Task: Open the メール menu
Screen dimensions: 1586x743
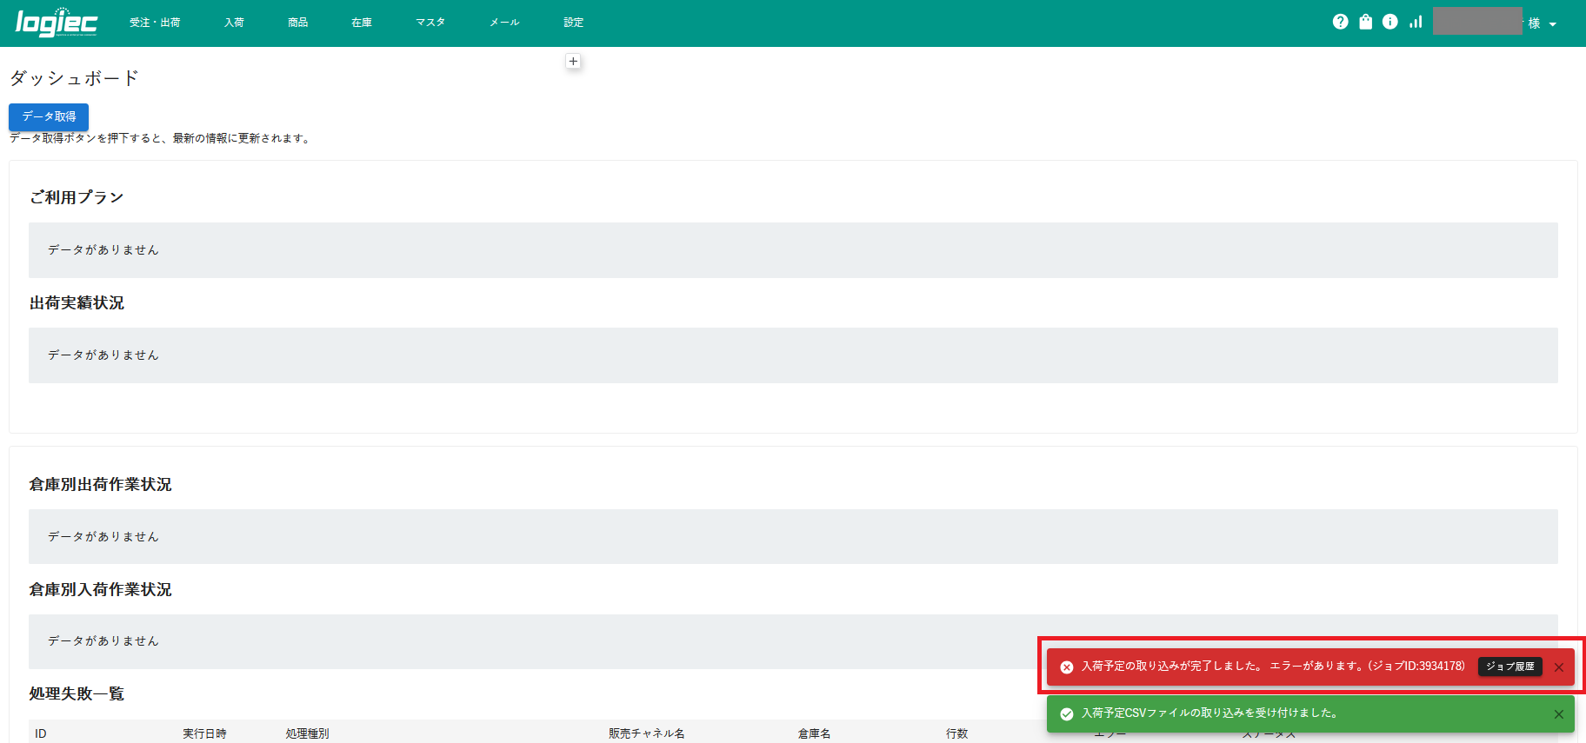Action: pyautogui.click(x=504, y=23)
